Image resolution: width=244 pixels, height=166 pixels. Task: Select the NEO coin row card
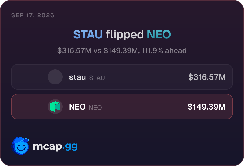click(x=122, y=107)
